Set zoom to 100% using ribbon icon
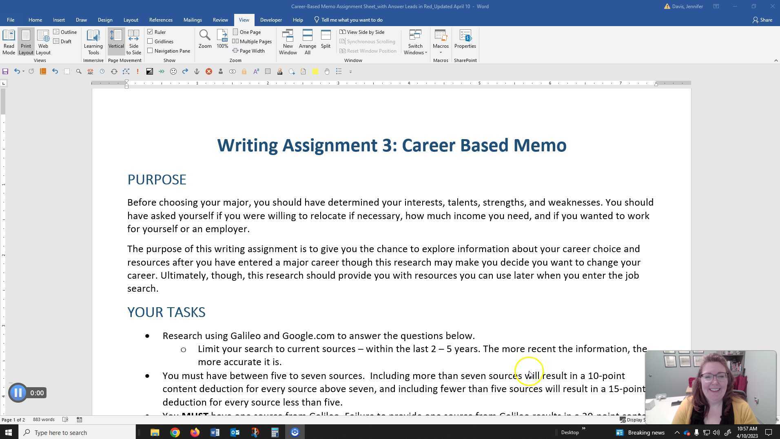This screenshot has width=780, height=439. pos(222,39)
